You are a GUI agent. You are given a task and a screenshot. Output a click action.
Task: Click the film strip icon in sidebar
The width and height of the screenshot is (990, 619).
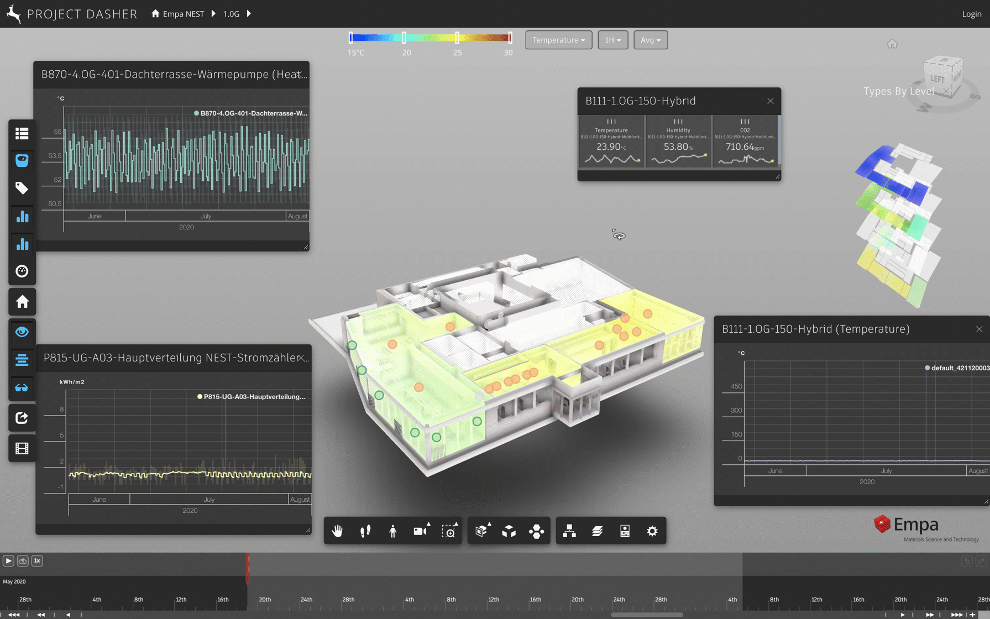point(22,448)
